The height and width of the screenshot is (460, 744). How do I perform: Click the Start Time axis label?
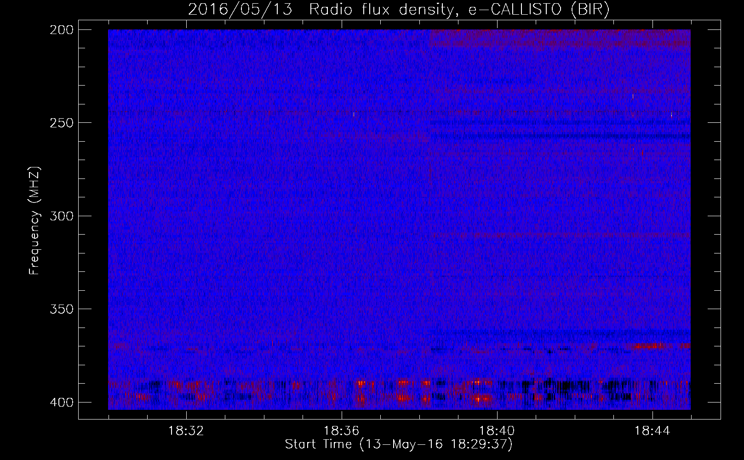tap(399, 444)
